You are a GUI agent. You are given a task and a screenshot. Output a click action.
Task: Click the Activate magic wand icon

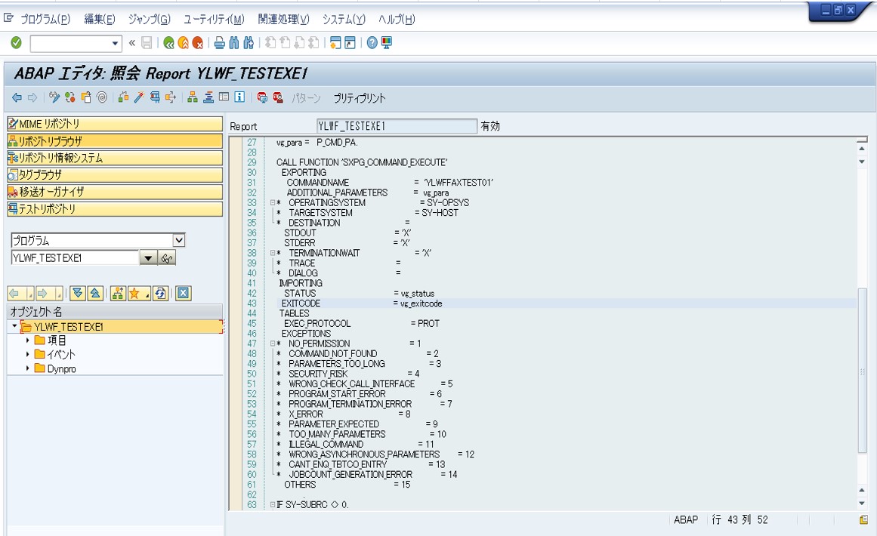139,98
